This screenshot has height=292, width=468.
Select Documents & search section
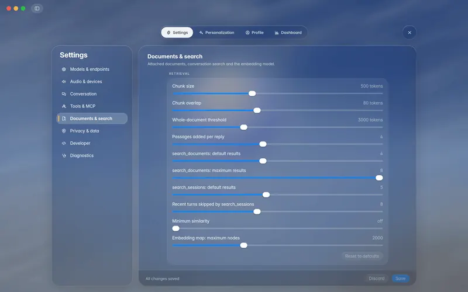pos(92,119)
